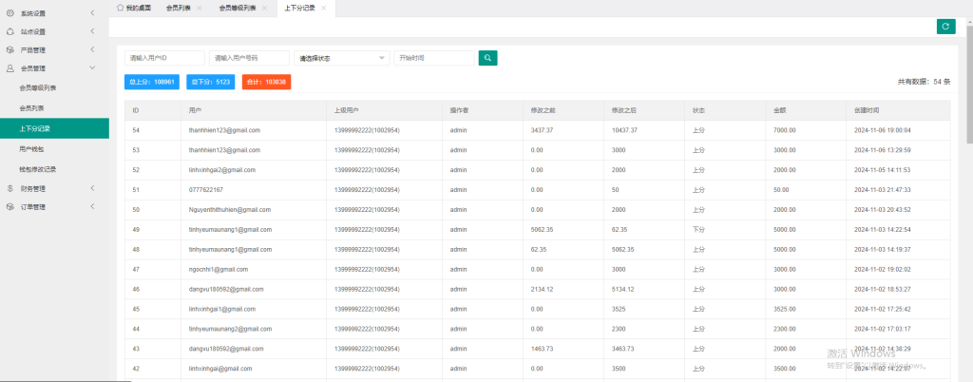The height and width of the screenshot is (382, 973).
Task: Open 用户钱包 in the sidebar
Action: pyautogui.click(x=32, y=149)
